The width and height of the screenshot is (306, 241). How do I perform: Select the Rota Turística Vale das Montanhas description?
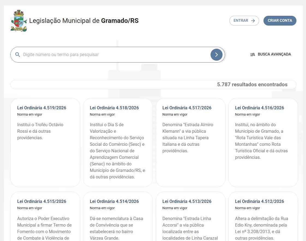(x=261, y=141)
